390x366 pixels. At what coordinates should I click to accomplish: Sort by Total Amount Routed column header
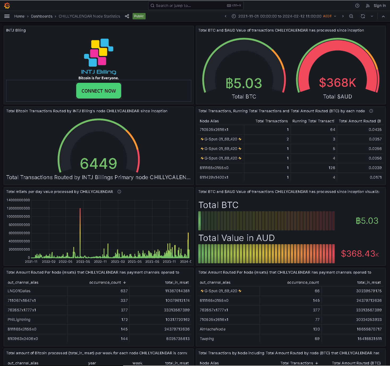(360, 121)
